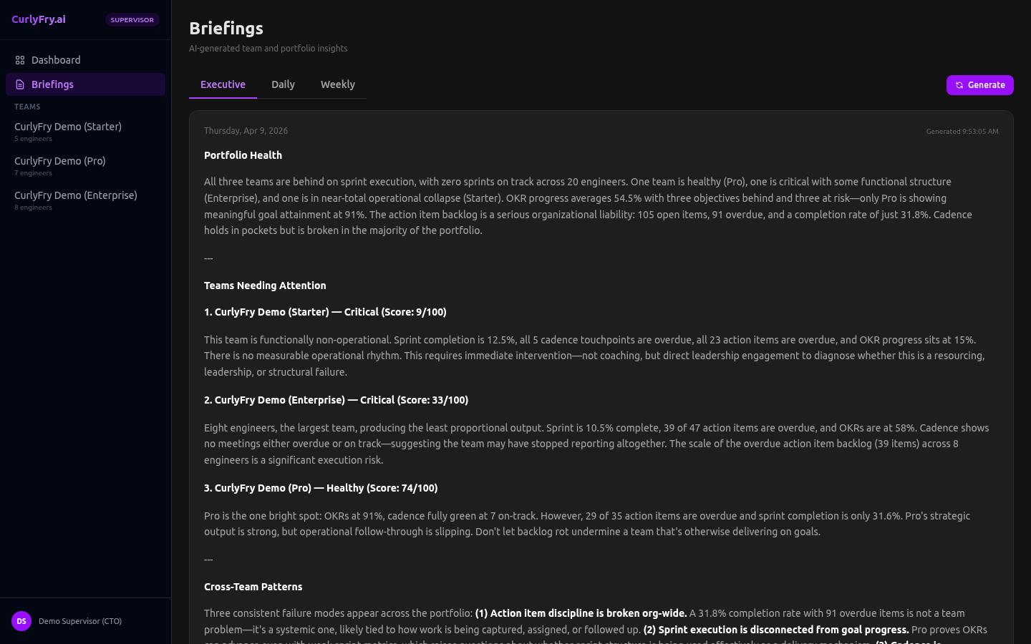Click the Briefings document icon in sidebar
The height and width of the screenshot is (644, 1031).
coord(20,84)
